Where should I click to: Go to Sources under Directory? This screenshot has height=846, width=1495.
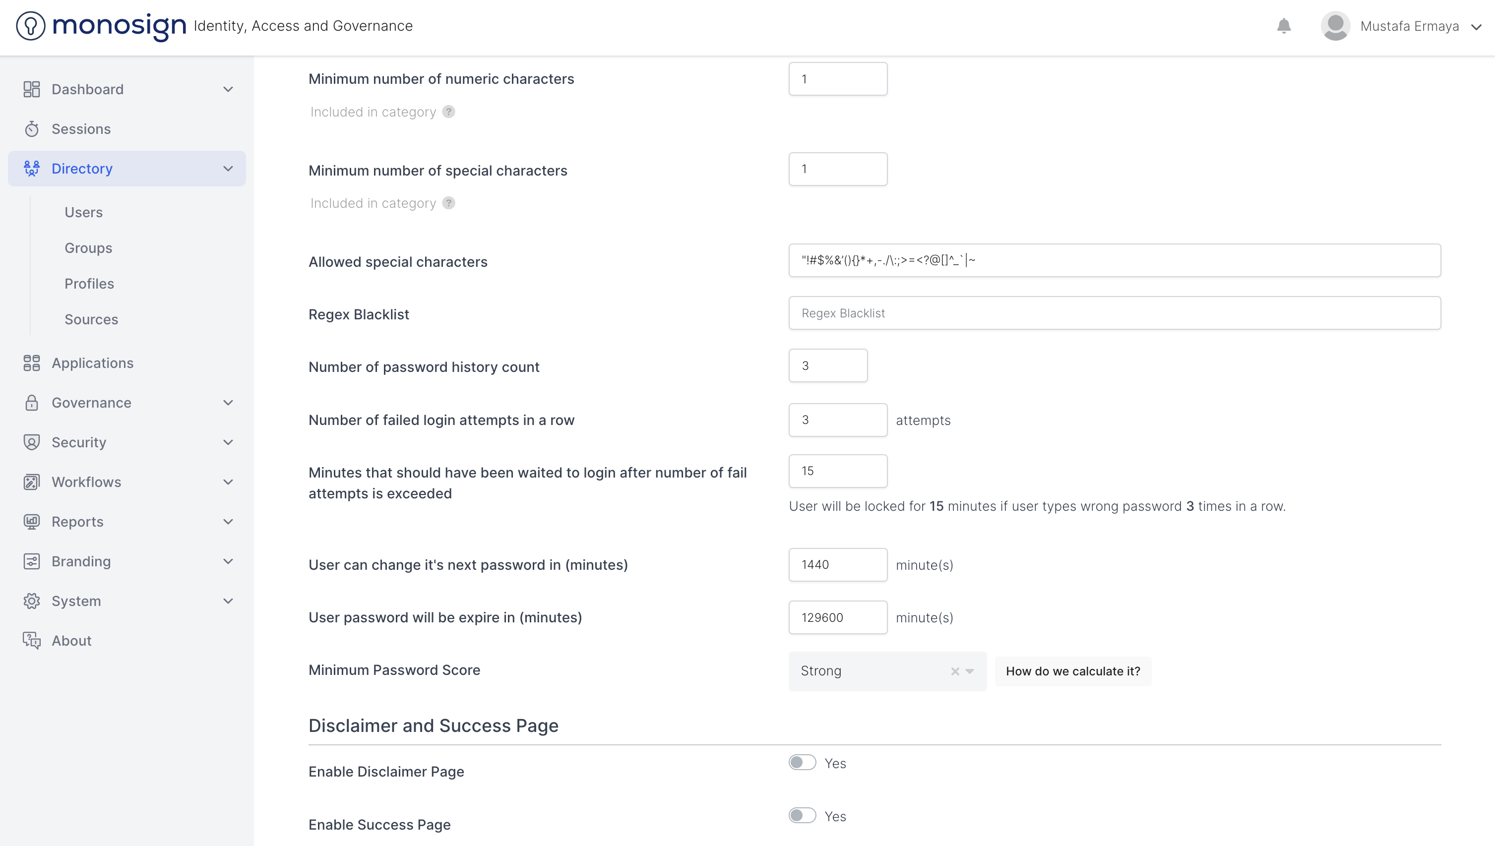tap(91, 319)
